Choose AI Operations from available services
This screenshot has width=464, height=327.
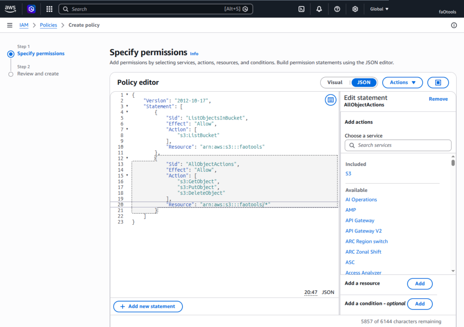click(x=361, y=200)
